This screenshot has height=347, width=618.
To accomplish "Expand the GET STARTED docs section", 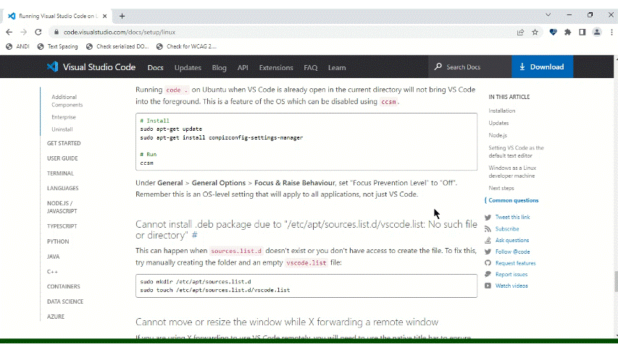I will [64, 143].
